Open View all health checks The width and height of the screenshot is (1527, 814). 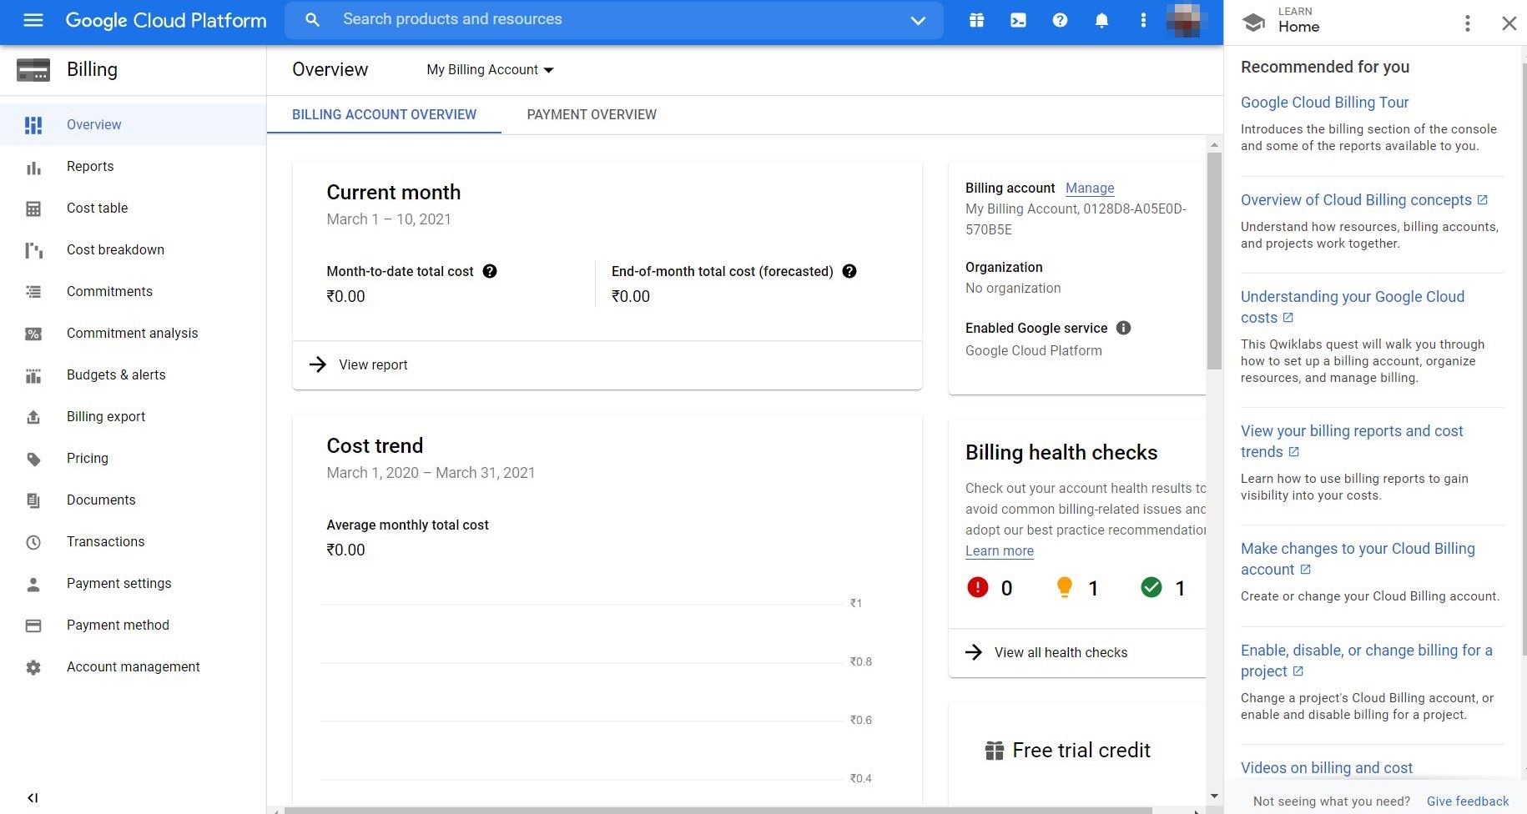pyautogui.click(x=1061, y=652)
